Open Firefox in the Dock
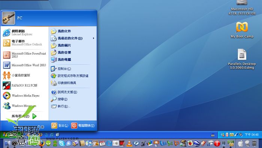Screen dimensions: 262x148 tap(42, 143)
